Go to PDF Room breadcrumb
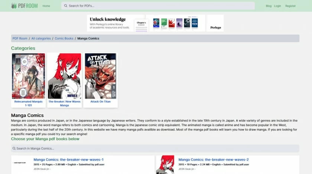This screenshot has width=312, height=174. coord(20,38)
